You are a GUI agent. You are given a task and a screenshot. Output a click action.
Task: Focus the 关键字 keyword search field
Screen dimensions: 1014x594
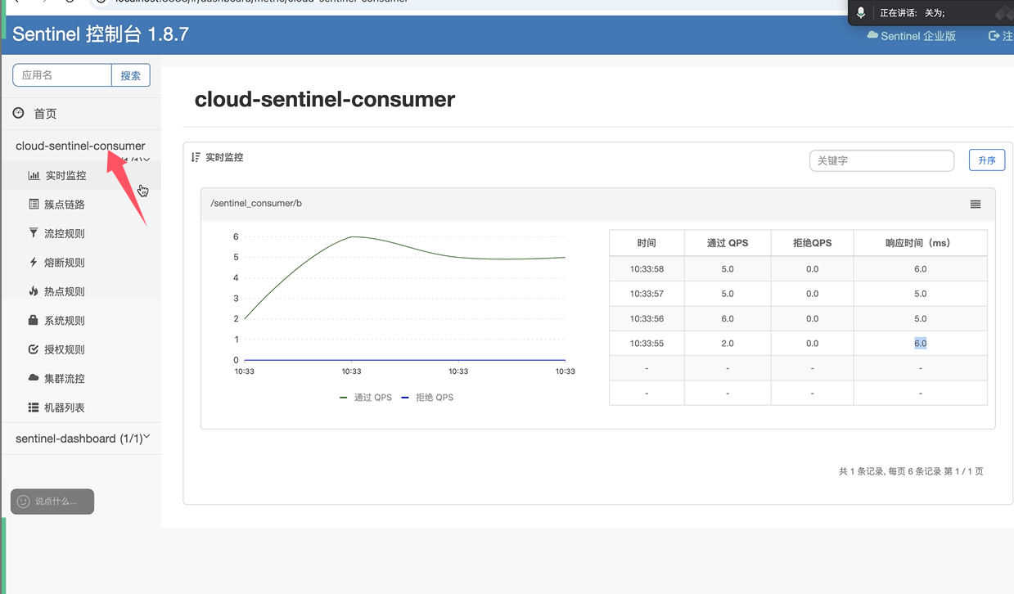[882, 160]
